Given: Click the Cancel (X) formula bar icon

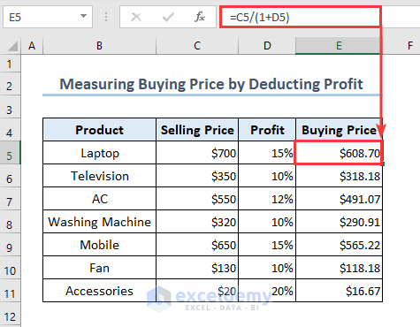Looking at the screenshot, I should (136, 17).
